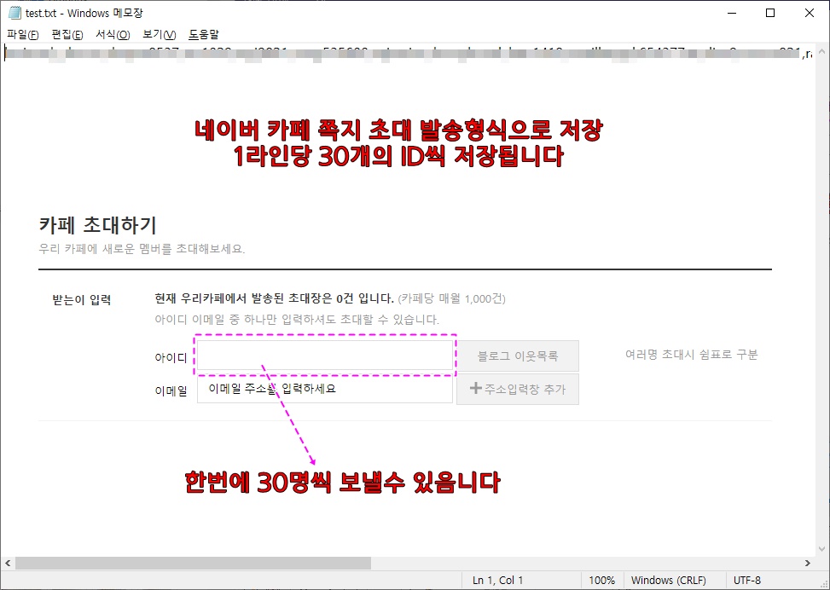This screenshot has width=830, height=590.
Task: Open the 편집(E) menu
Action: [x=67, y=34]
